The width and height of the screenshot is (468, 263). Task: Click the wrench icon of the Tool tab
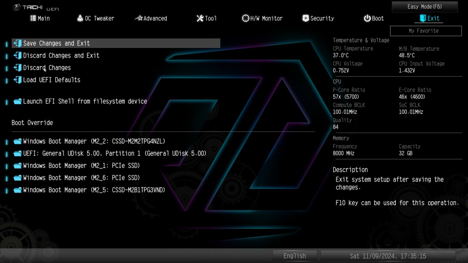(x=200, y=18)
